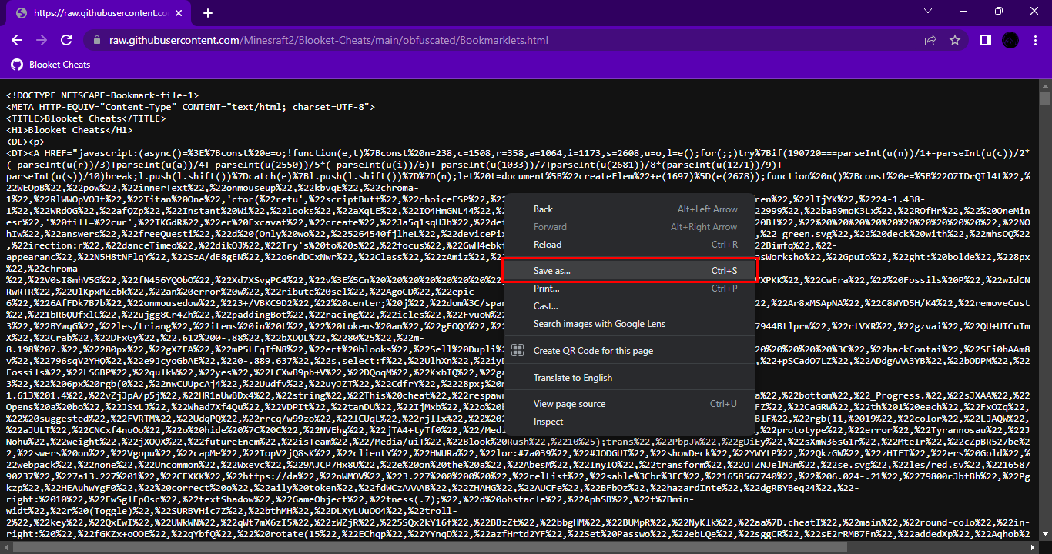
Task: Click the <TITLE>Blooket Cheats</TITLE> line
Action: [85, 118]
